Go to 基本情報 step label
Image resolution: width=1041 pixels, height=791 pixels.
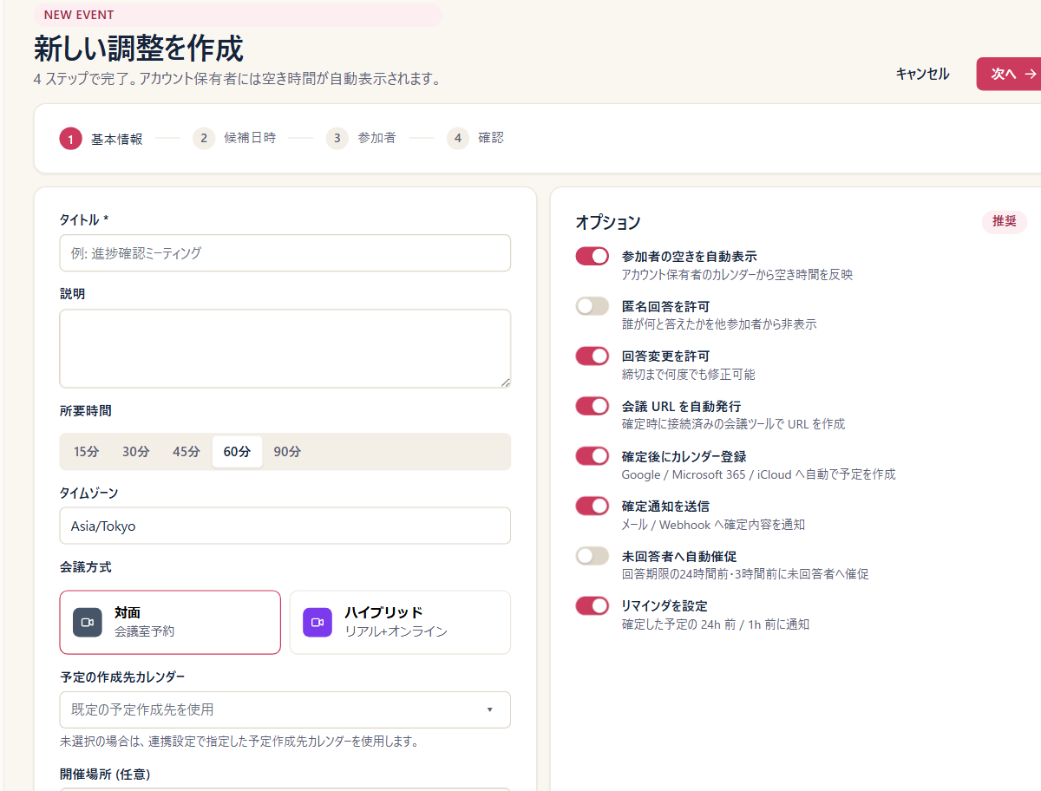coord(117,139)
